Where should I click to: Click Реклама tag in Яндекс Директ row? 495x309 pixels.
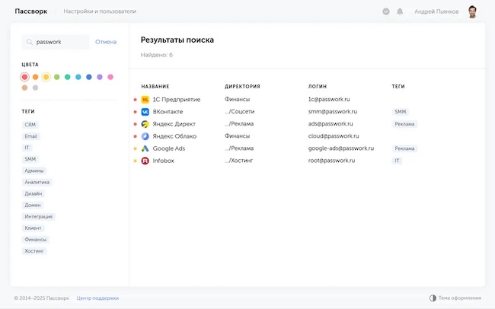click(404, 124)
